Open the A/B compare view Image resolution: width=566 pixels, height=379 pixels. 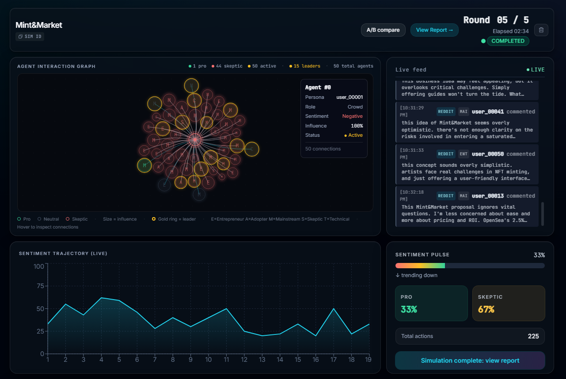pyautogui.click(x=383, y=30)
